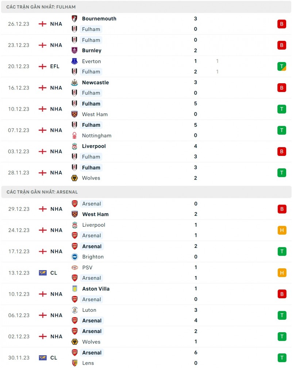Click the Nottingham club crest icon
292x368 pixels.
point(74,135)
